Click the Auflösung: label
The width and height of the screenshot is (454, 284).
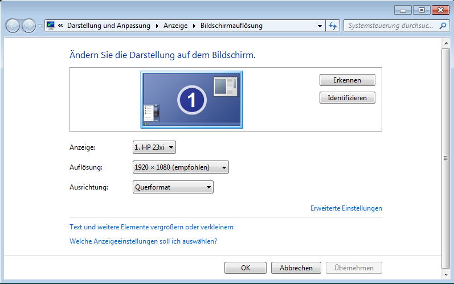click(86, 167)
